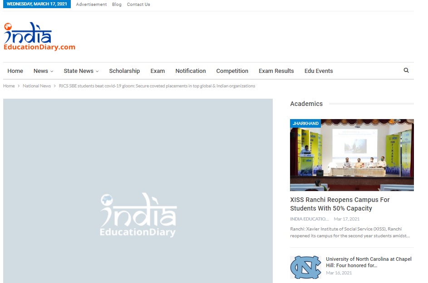This screenshot has height=283, width=428.
Task: Open the Notification menu item
Action: point(191,71)
